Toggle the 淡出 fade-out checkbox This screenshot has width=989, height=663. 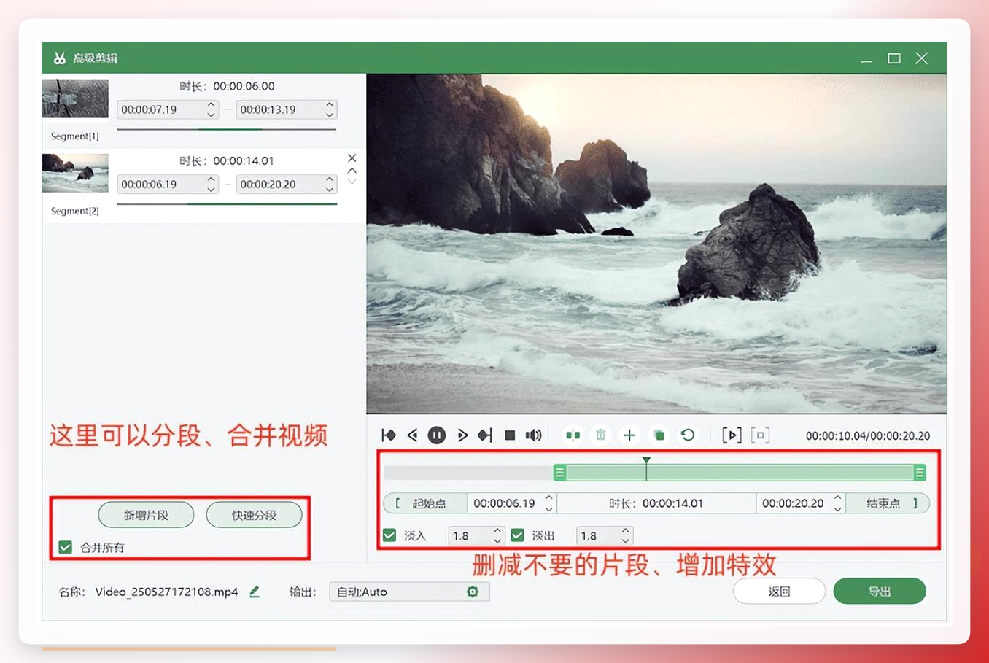(x=517, y=535)
